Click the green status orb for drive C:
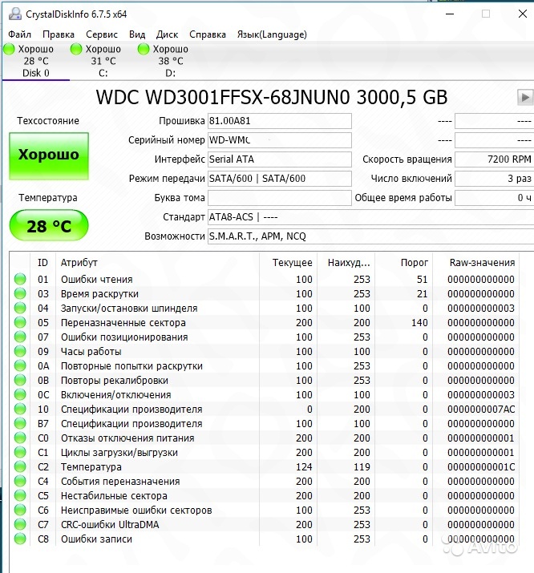Screen dimensions: 534x573 tap(76, 49)
